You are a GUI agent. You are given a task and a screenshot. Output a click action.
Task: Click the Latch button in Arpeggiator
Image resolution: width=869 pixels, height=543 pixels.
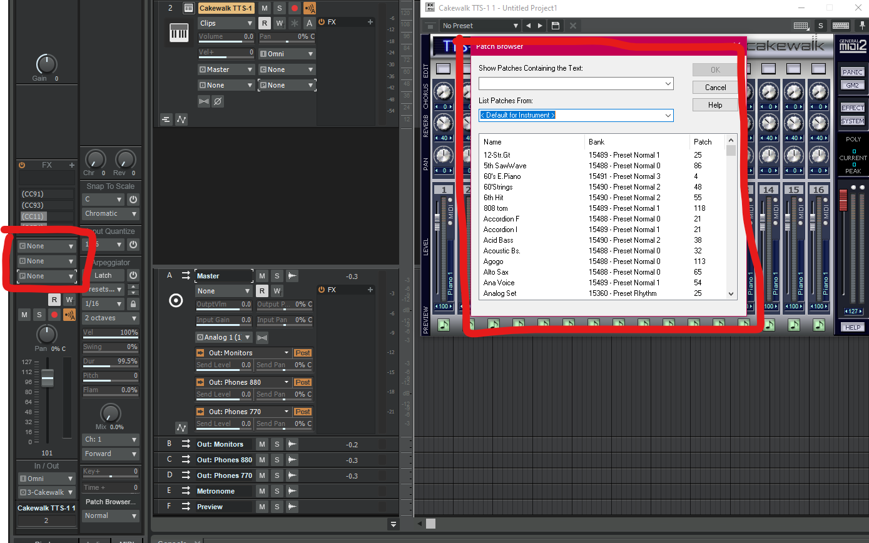(x=103, y=275)
